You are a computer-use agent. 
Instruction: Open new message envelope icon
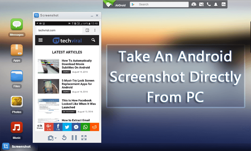(201, 4)
